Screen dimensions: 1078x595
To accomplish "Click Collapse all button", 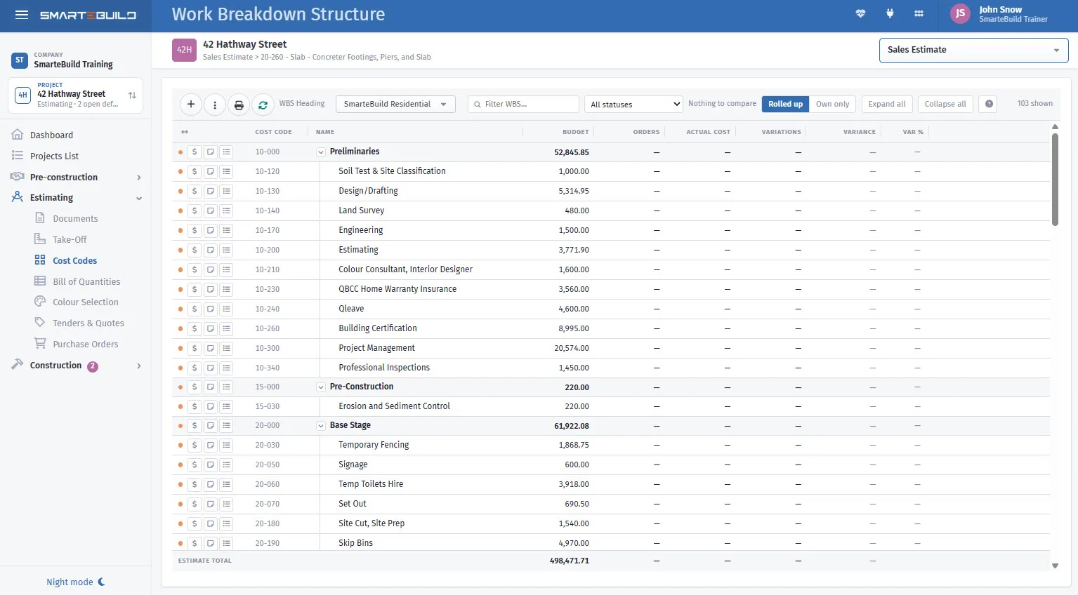I will point(945,104).
